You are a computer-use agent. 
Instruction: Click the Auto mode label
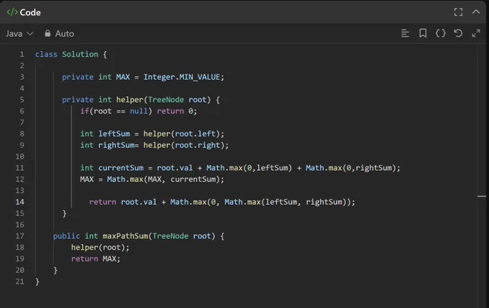(x=65, y=34)
